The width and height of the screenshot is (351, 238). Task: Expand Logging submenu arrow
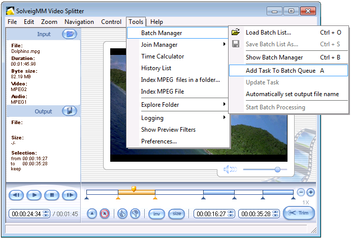pos(224,117)
